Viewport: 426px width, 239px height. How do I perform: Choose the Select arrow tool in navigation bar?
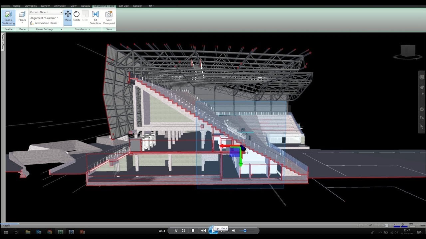[422, 126]
